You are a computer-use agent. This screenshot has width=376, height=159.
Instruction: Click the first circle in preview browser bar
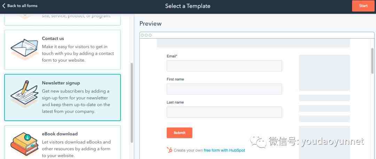point(142,35)
